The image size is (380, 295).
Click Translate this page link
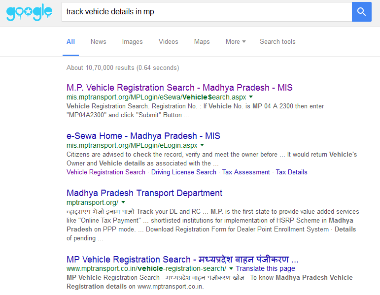(x=265, y=268)
